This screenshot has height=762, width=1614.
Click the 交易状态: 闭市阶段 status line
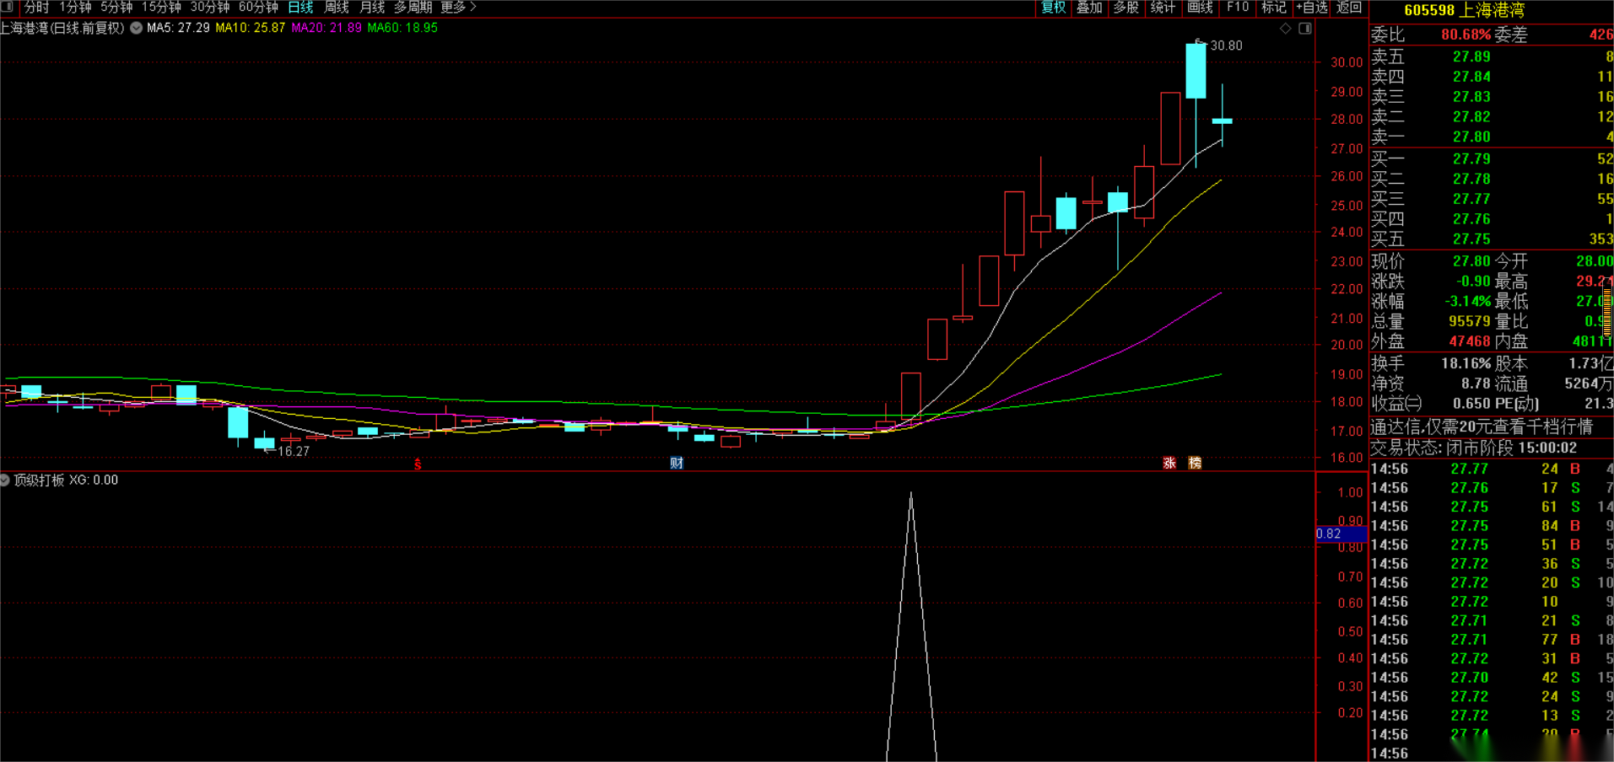pyautogui.click(x=1473, y=448)
